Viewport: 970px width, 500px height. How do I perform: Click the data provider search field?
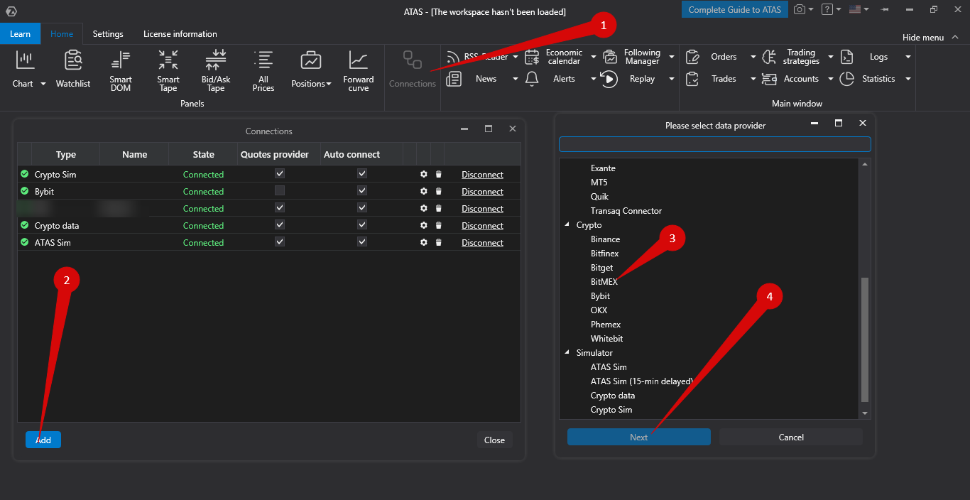pyautogui.click(x=714, y=144)
